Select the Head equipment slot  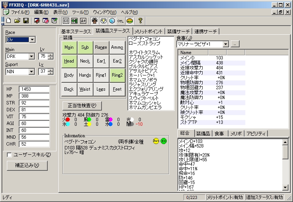pos(69,61)
